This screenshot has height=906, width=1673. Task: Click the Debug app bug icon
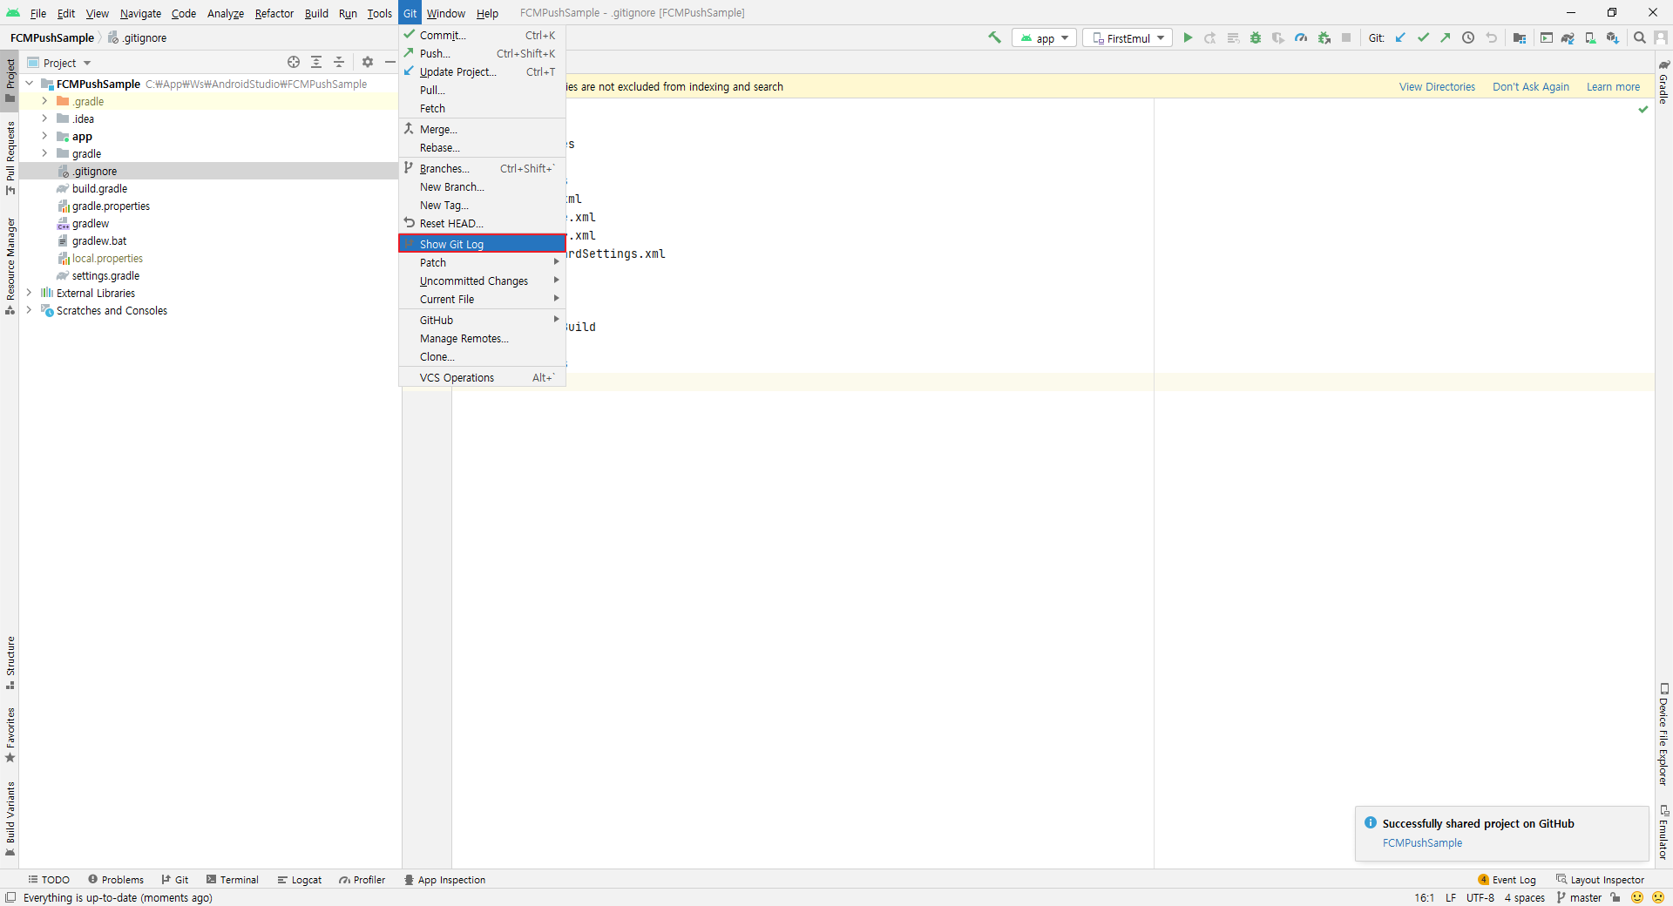tap(1256, 37)
